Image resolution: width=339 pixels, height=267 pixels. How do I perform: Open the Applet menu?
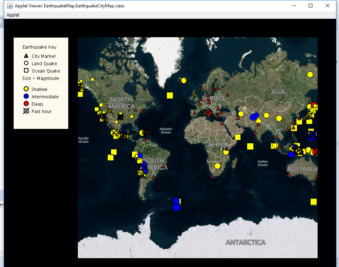(13, 15)
